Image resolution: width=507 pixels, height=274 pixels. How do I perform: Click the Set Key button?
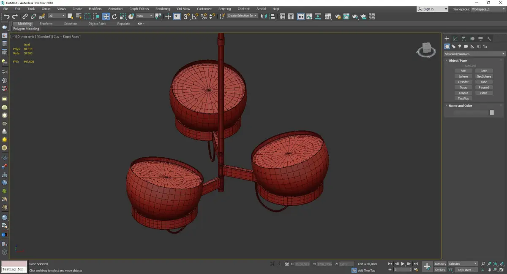pos(440,270)
